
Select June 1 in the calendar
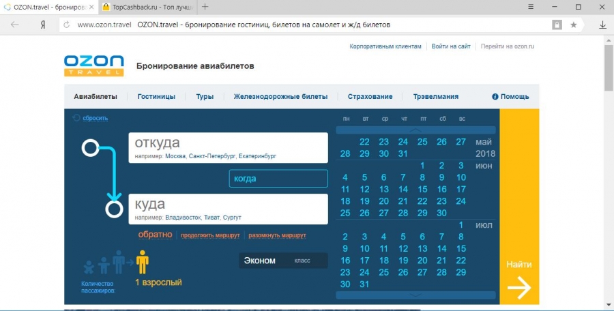[422, 165]
